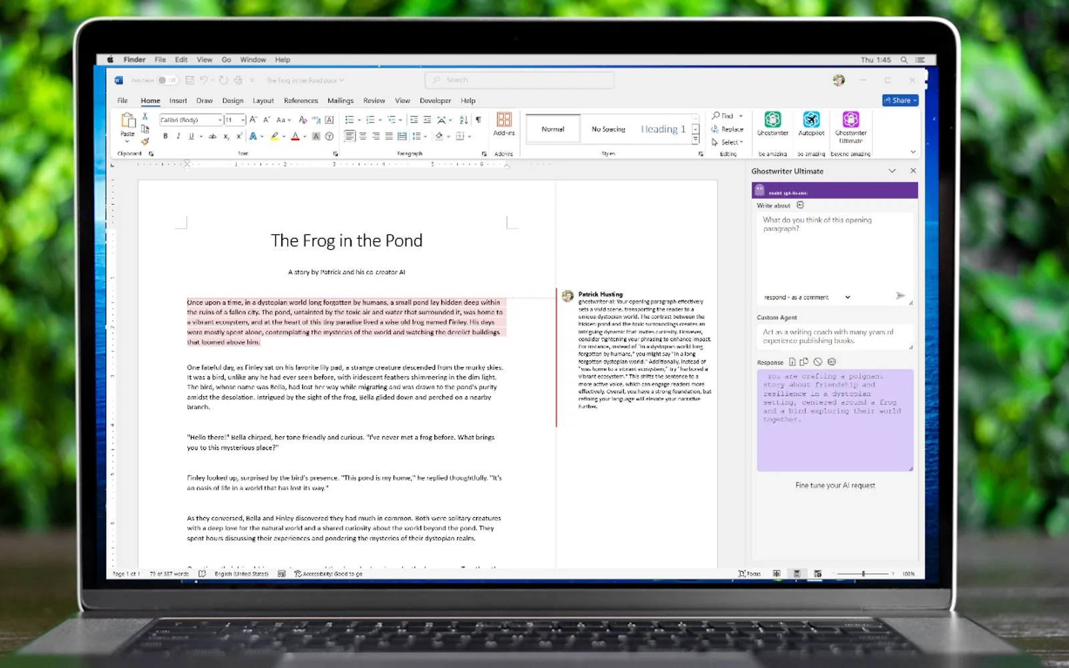
Task: Open the Add-ins gallery button
Action: click(504, 124)
